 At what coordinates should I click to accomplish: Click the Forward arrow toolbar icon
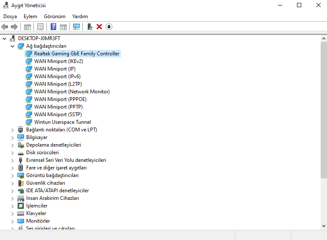[x=14, y=27]
